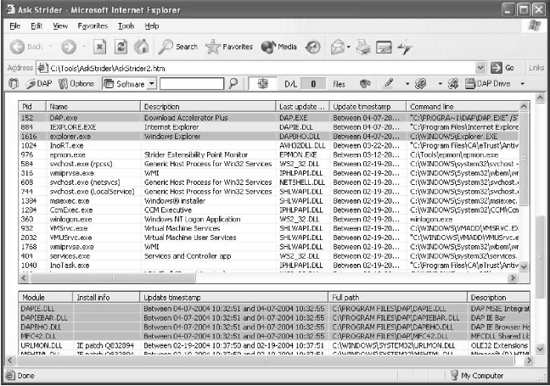Click into the DAP toolbar search field
The height and width of the screenshot is (386, 550).
[x=192, y=84]
